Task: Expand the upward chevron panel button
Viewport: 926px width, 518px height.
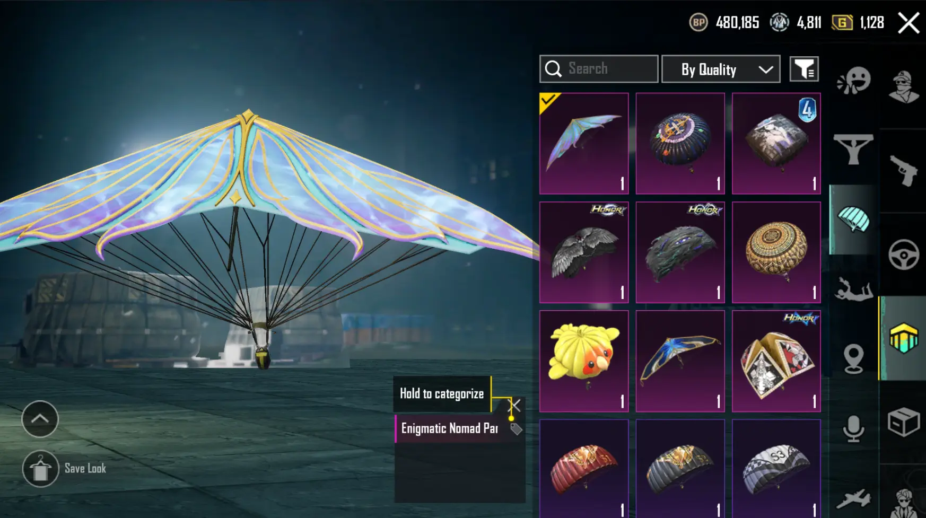Action: click(40, 419)
